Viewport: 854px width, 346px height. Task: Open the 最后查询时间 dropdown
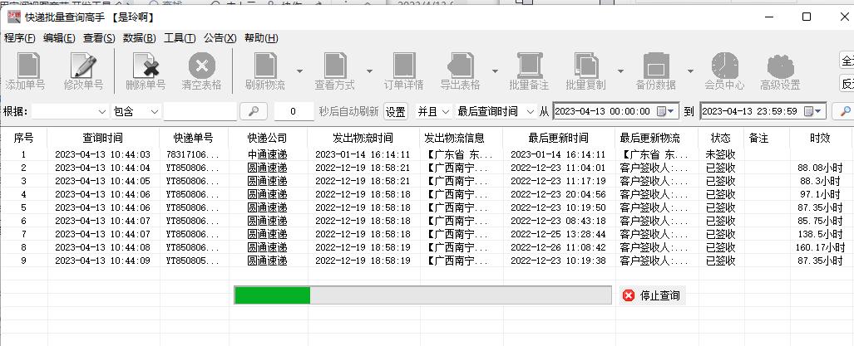click(496, 111)
